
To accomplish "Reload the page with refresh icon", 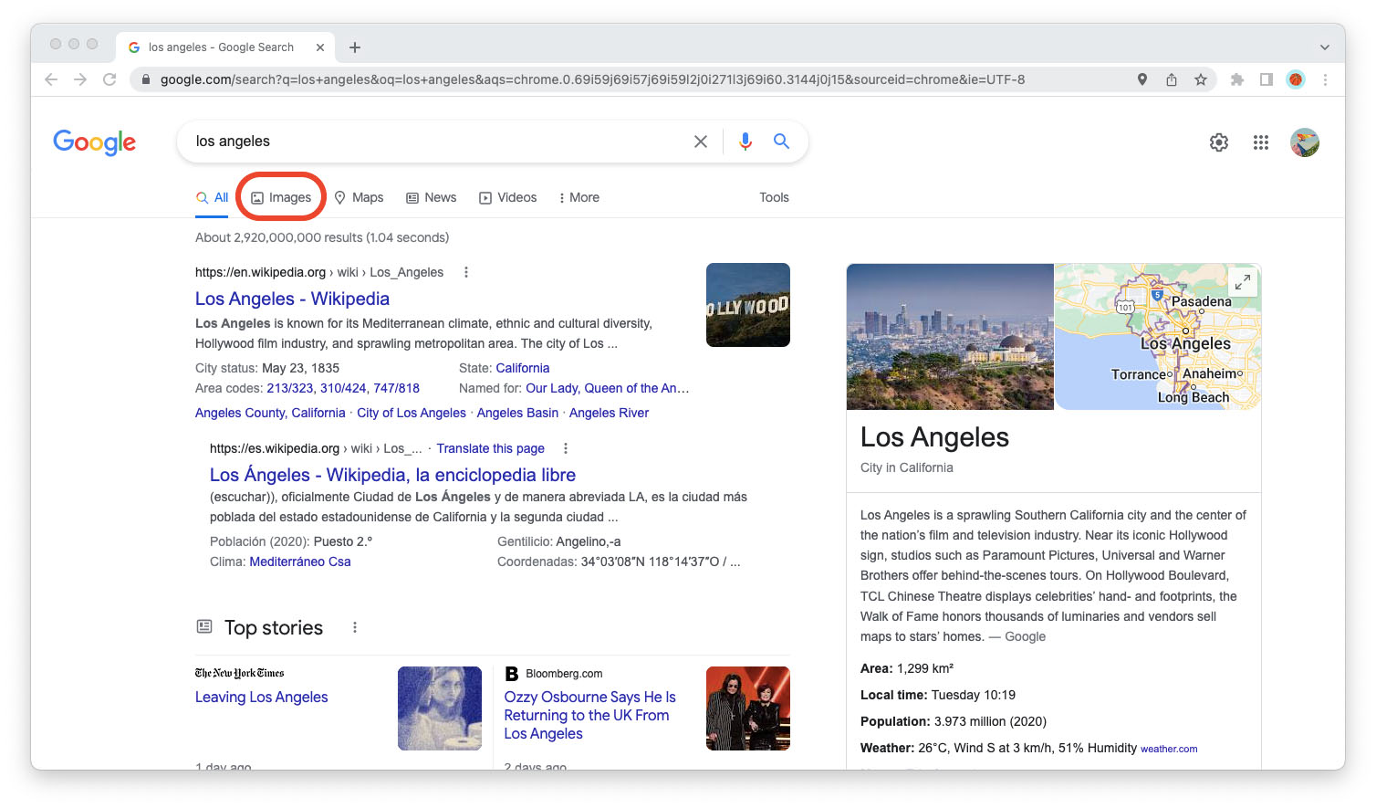I will click(x=109, y=79).
